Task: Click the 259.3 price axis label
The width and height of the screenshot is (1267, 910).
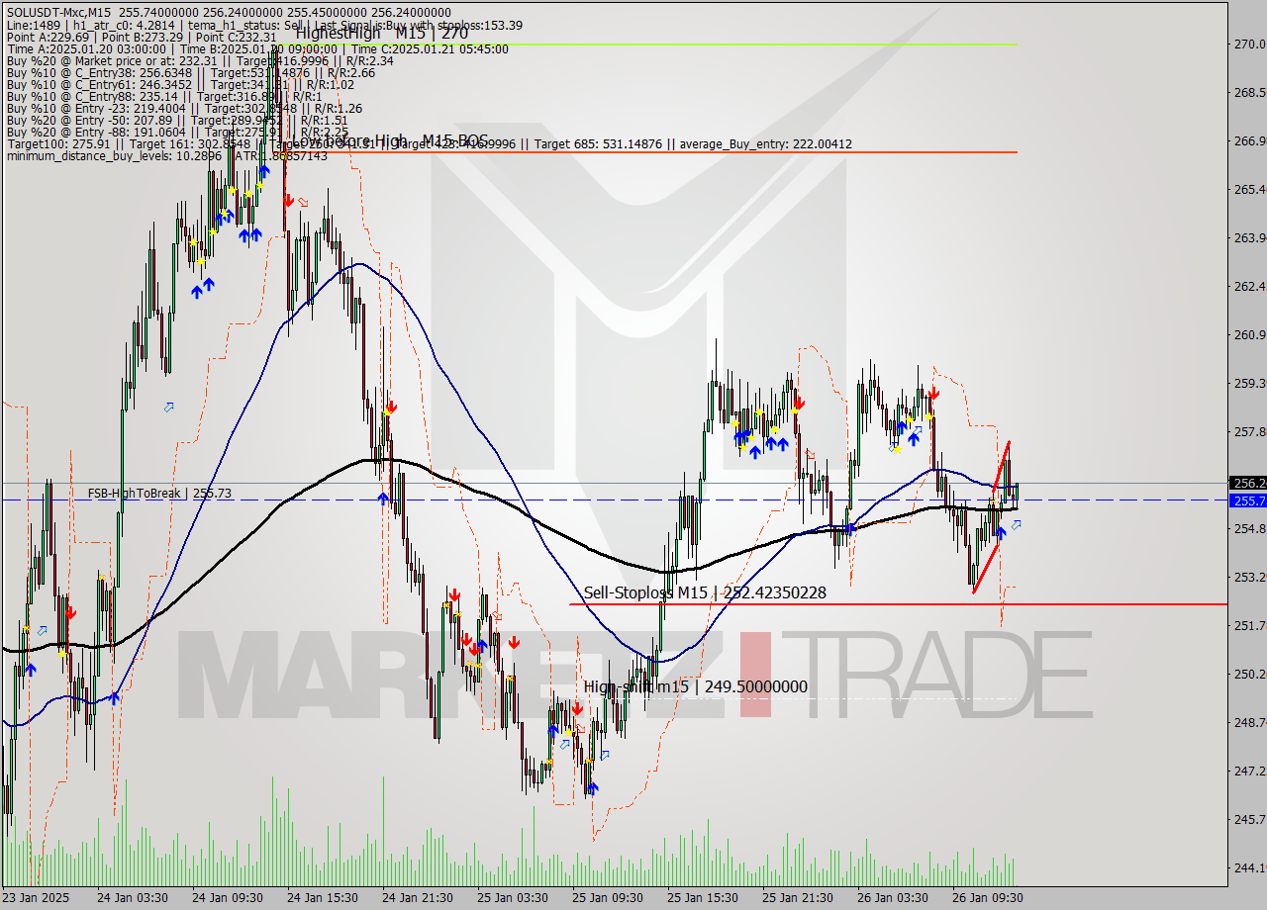Action: (1248, 384)
